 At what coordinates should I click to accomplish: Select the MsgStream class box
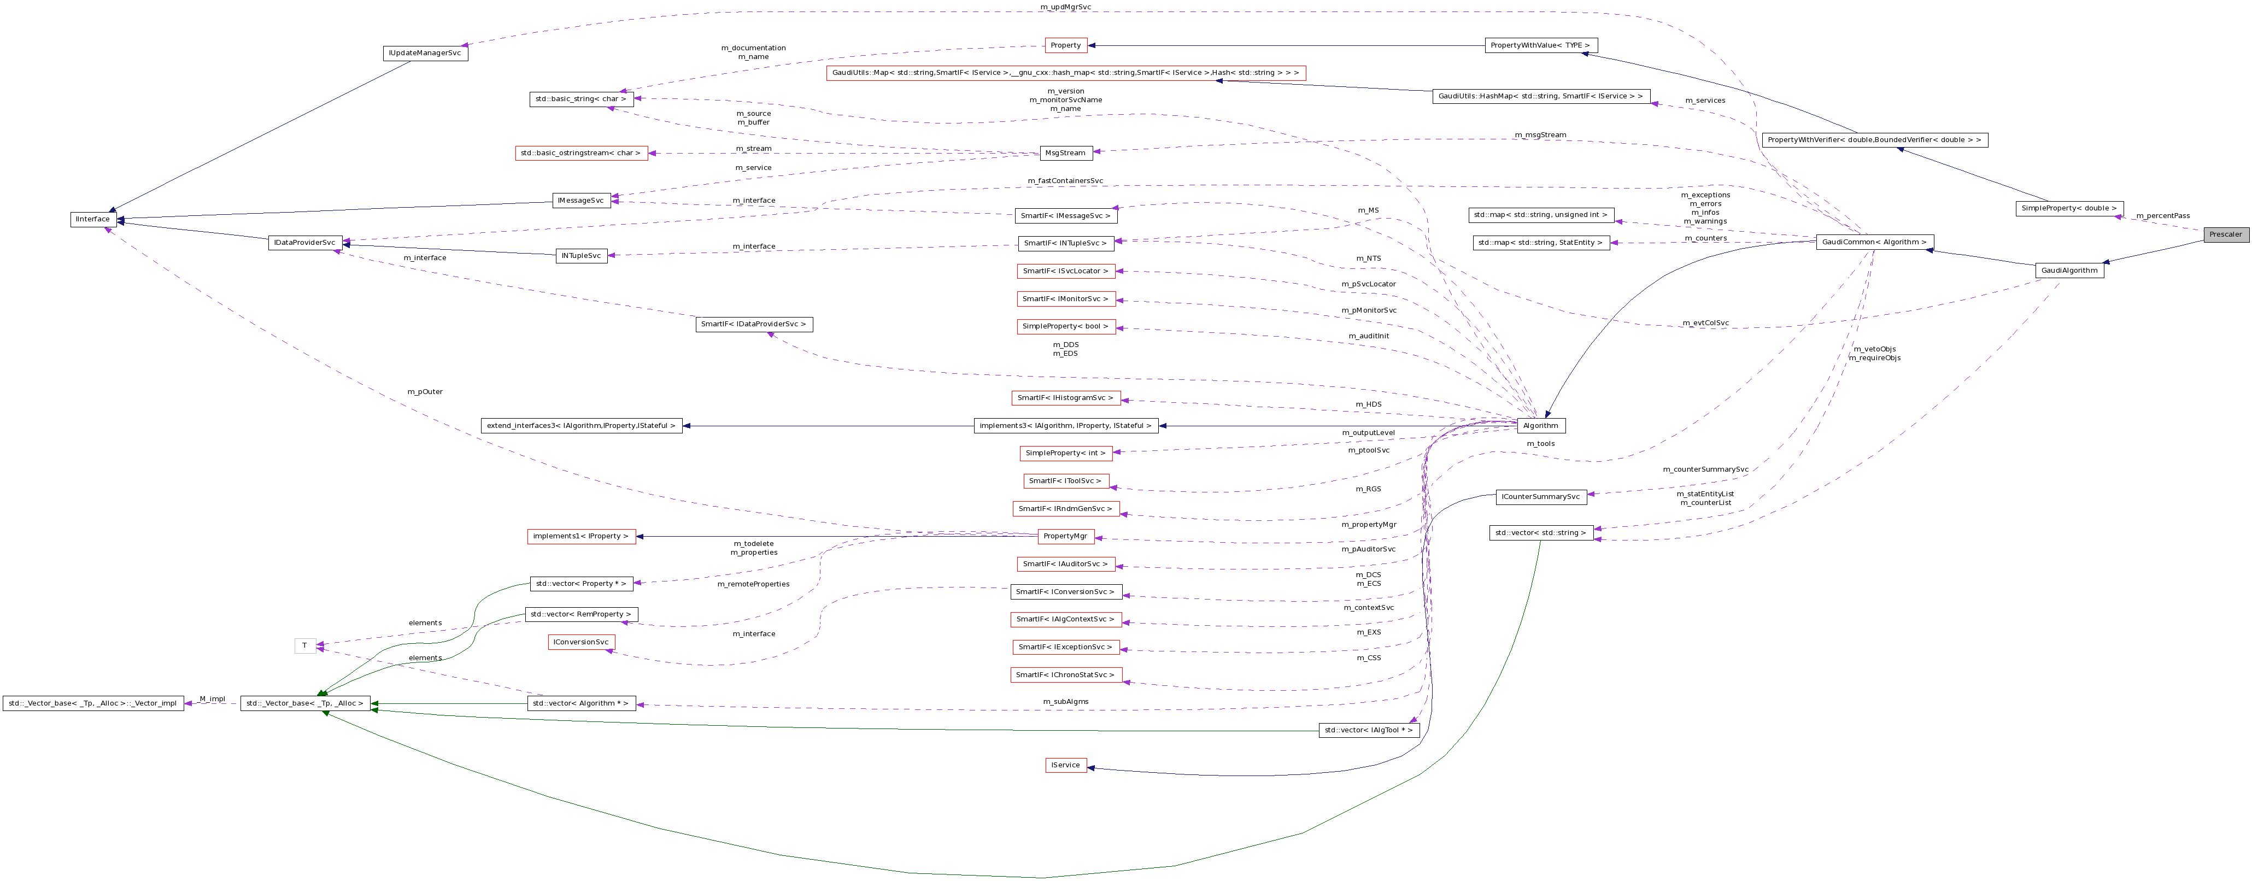click(x=1066, y=152)
